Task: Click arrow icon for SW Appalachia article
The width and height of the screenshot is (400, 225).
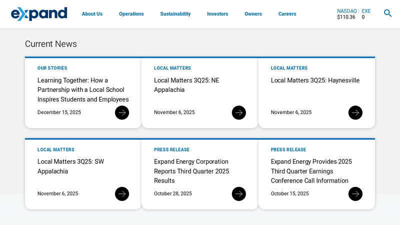Action: click(x=122, y=194)
